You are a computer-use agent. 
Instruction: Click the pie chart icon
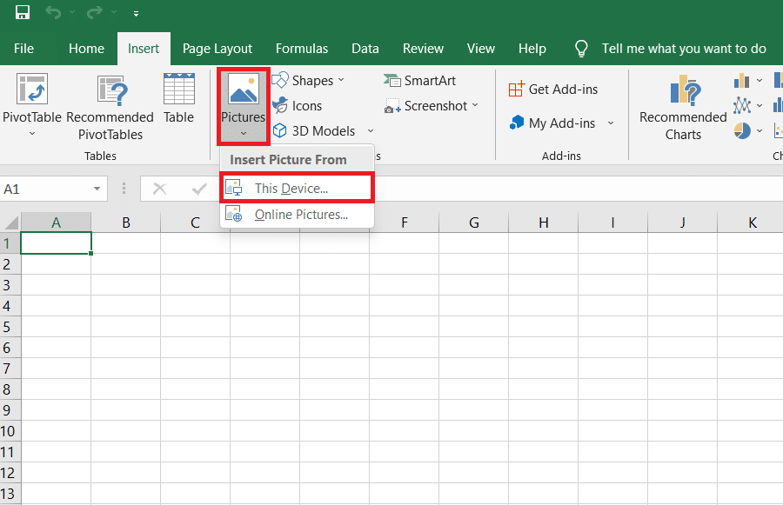coord(742,130)
